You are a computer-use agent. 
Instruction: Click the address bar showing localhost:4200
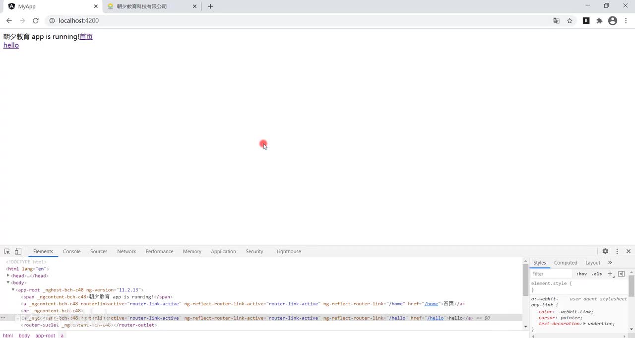pyautogui.click(x=298, y=21)
